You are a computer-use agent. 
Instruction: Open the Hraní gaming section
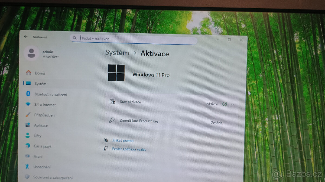[38, 156]
